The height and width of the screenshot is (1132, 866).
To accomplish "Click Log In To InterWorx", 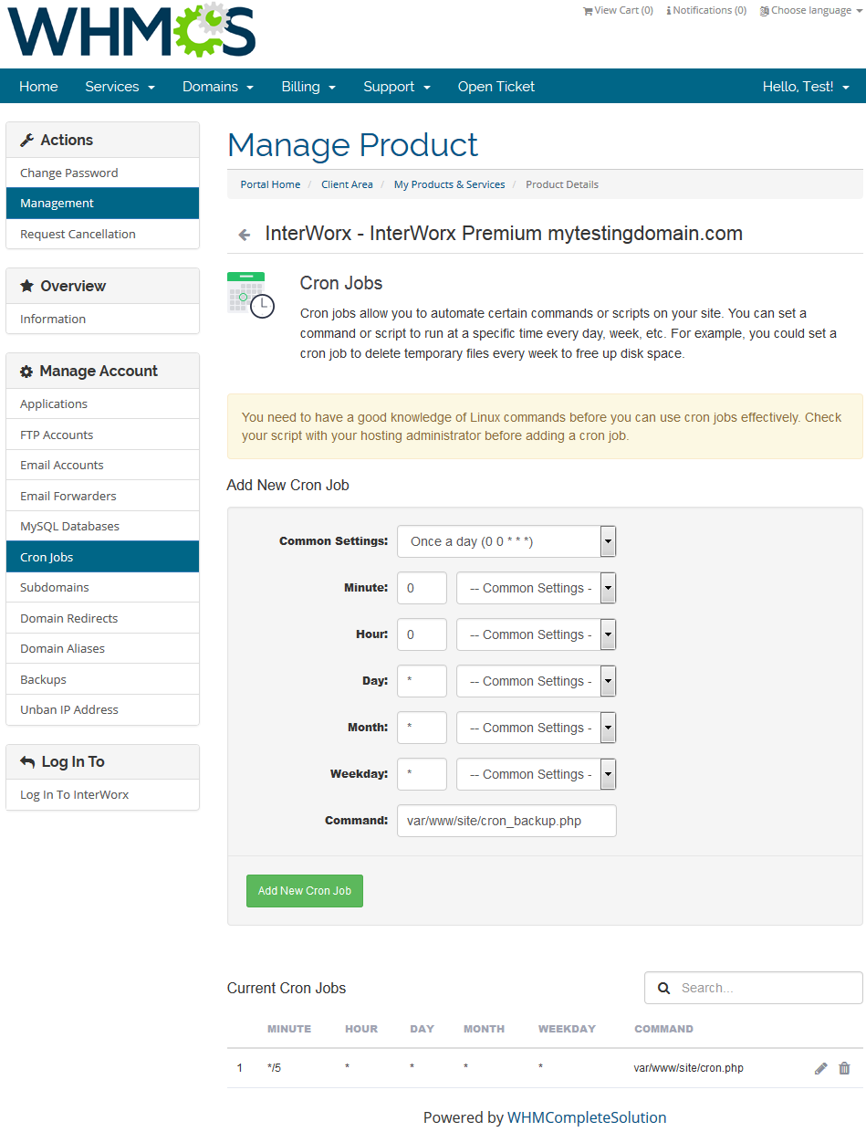I will pos(102,794).
